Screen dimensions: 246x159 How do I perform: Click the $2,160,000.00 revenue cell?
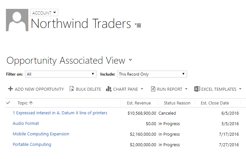[143, 134]
